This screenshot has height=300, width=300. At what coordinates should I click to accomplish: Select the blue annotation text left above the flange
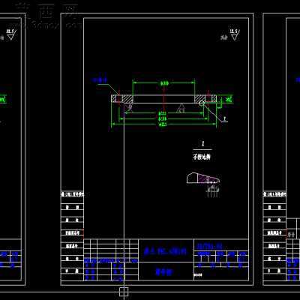pos(100,80)
